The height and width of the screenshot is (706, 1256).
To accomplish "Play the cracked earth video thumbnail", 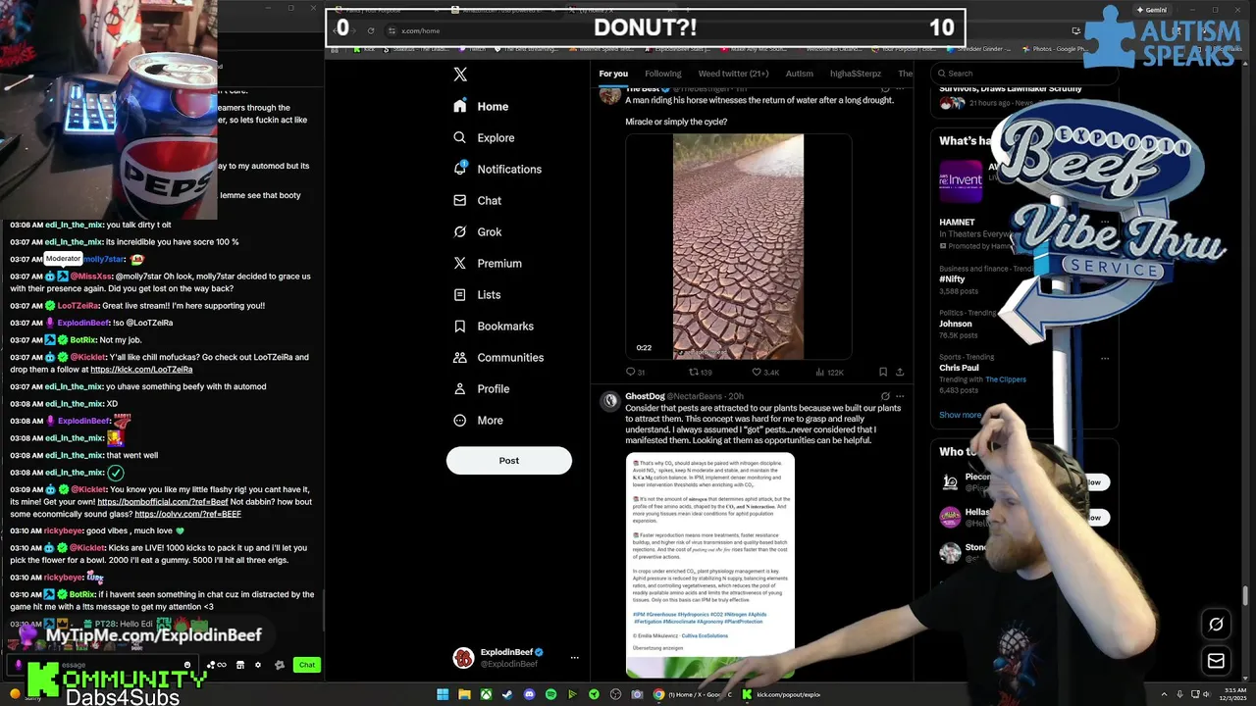I will pos(738,246).
